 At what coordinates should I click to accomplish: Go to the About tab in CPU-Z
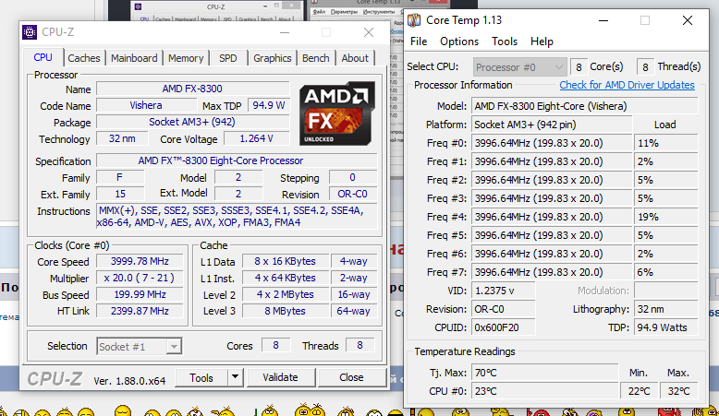(355, 58)
